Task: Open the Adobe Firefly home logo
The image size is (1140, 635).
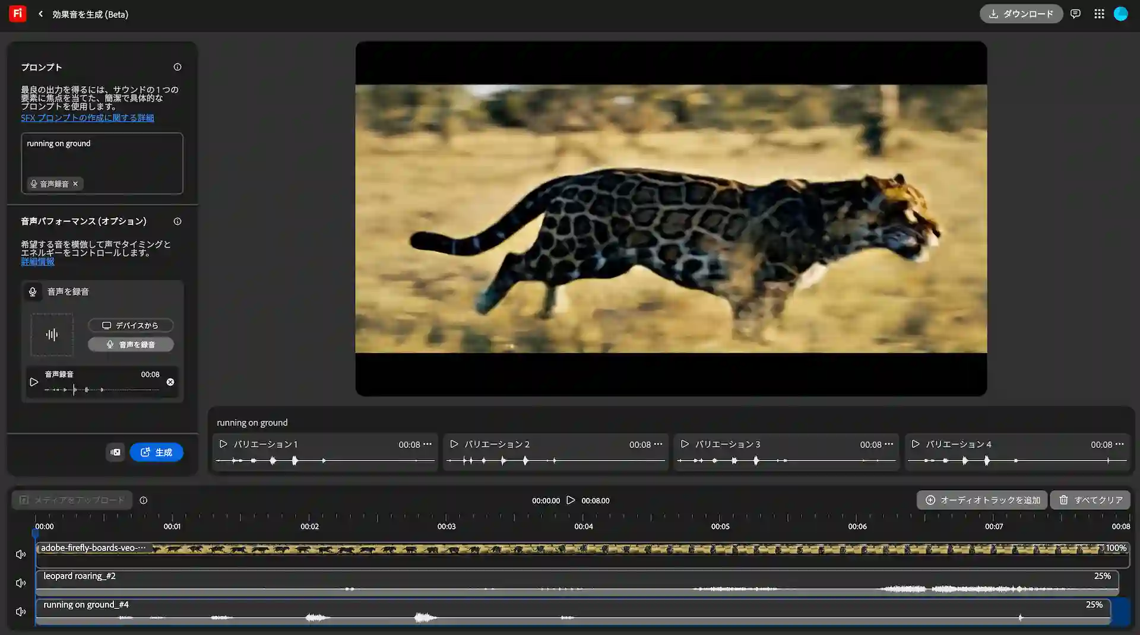Action: (17, 13)
